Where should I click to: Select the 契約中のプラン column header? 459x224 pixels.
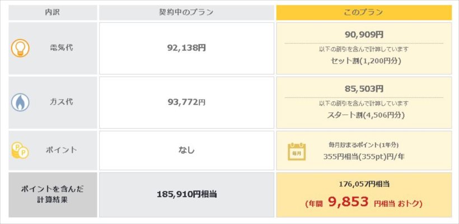tap(186, 12)
